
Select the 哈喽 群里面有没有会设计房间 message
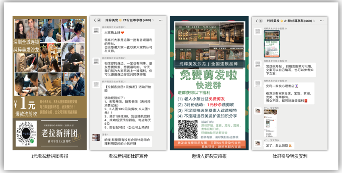pos(127,142)
